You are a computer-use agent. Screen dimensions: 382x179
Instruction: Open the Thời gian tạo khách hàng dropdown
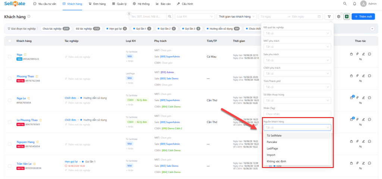237,16
